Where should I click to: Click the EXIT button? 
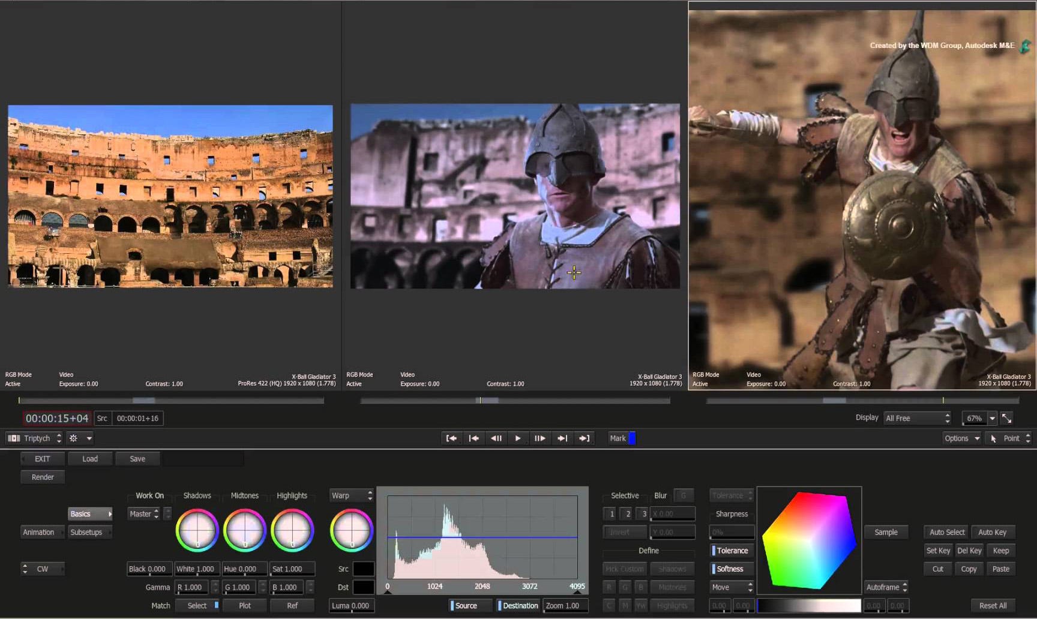[42, 459]
